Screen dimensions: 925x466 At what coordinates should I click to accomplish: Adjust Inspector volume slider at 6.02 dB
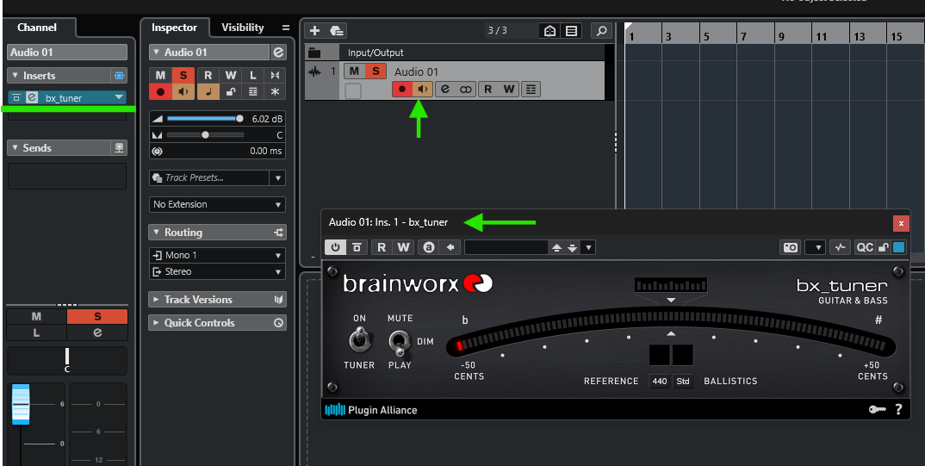[205, 119]
